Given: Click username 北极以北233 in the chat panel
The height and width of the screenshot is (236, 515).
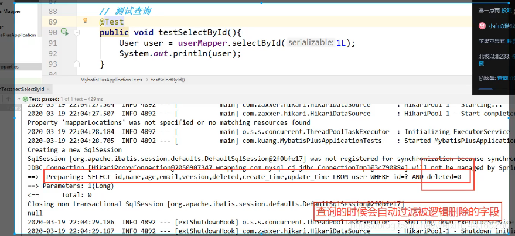Looking at the screenshot, I should click(494, 56).
